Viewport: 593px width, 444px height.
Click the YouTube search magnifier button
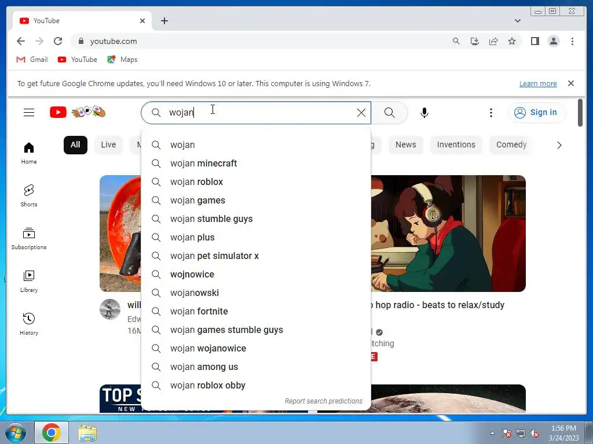390,113
